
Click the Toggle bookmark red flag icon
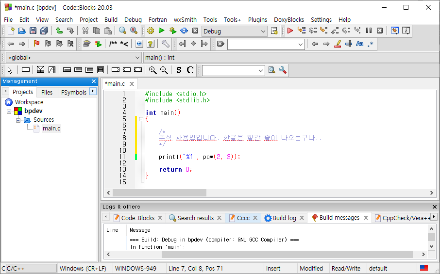36,44
